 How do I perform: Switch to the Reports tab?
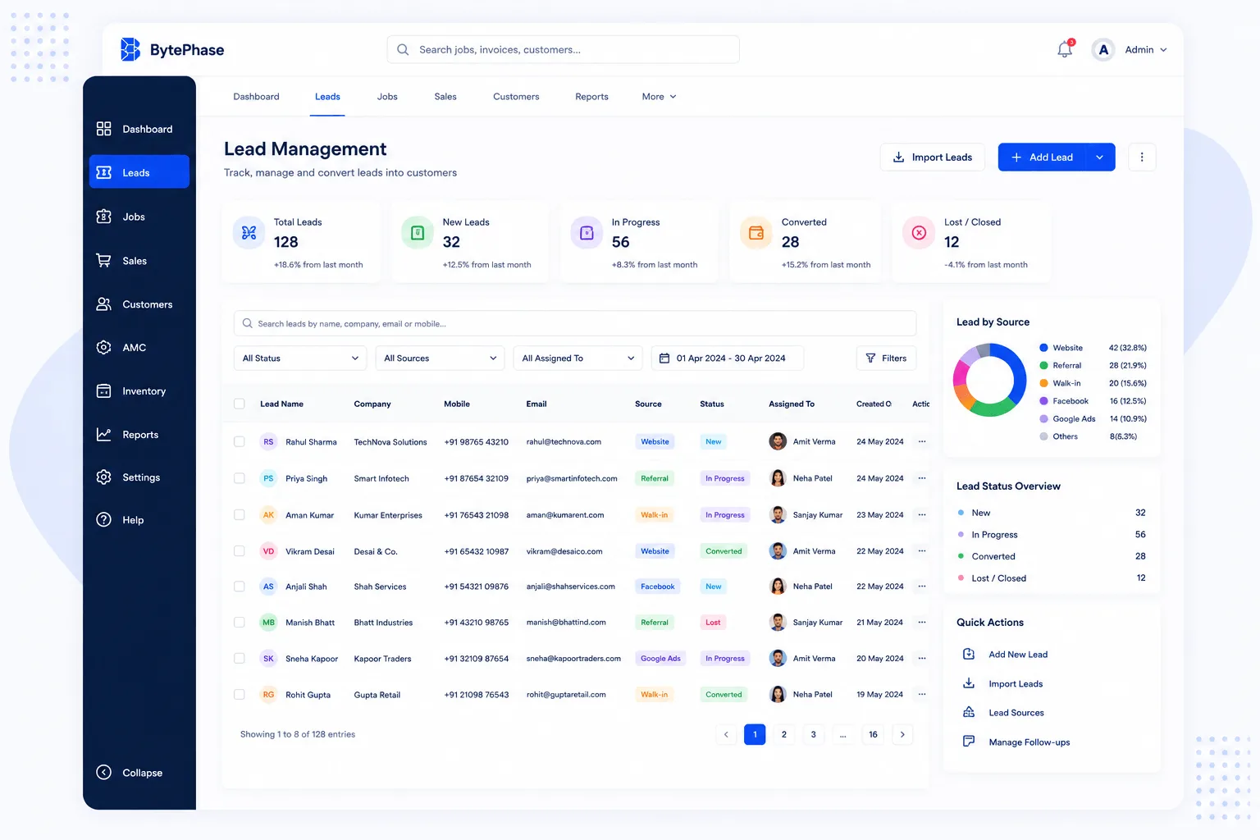tap(591, 97)
